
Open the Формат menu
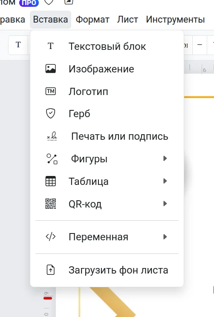coord(93,20)
